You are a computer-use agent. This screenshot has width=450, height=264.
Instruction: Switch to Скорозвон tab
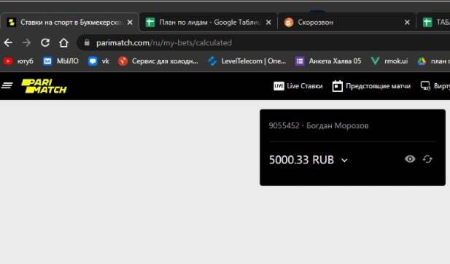(347, 23)
